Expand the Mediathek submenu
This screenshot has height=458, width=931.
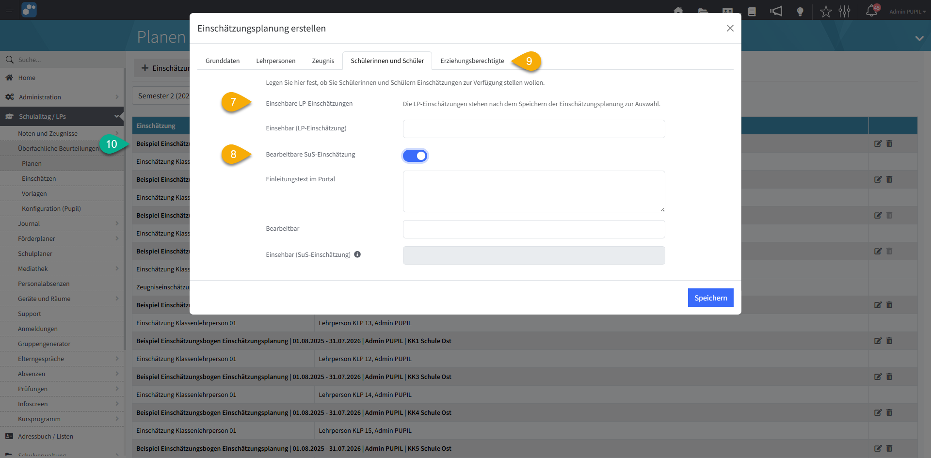pos(117,268)
